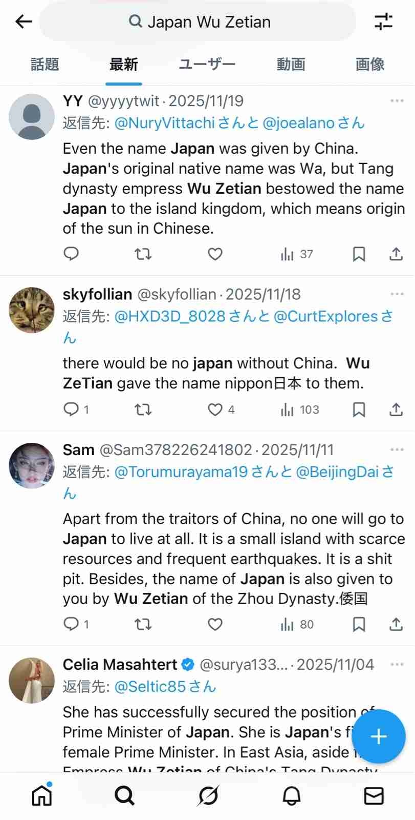Bookmark YY's tweet
This screenshot has height=820, width=415.
[359, 254]
